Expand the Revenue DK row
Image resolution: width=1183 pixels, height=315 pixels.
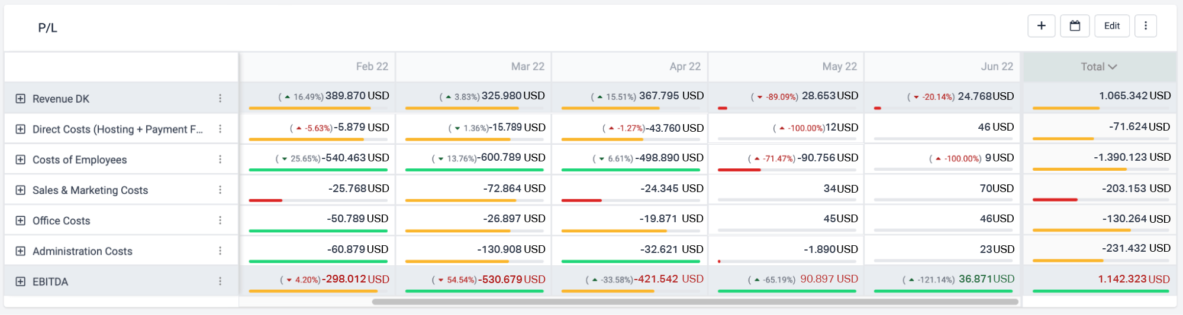tap(21, 99)
